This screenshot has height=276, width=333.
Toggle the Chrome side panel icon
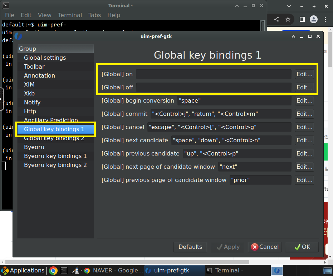pos(302,20)
